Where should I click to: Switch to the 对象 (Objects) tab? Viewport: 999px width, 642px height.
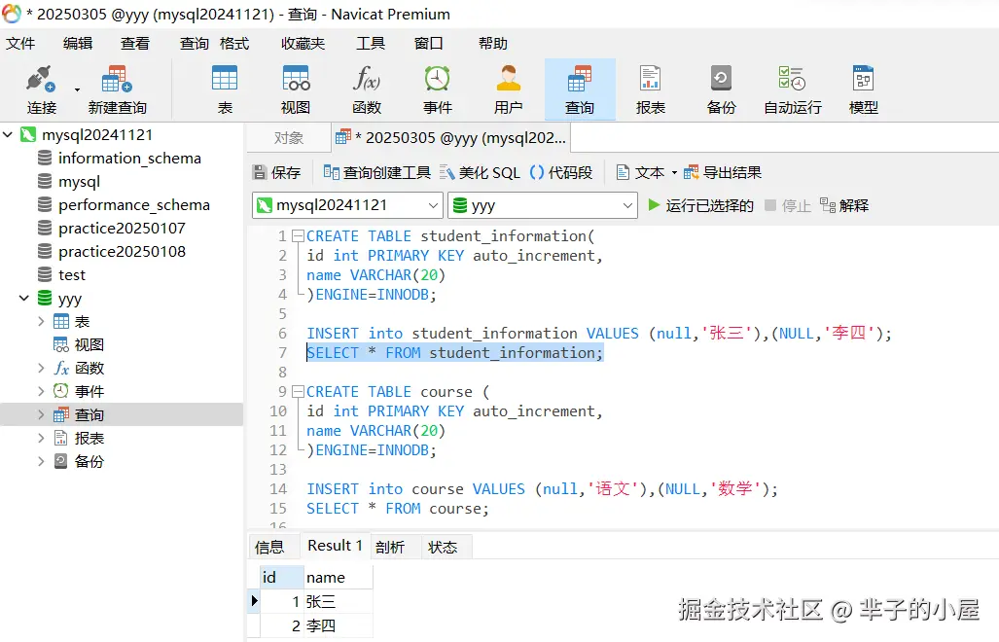pyautogui.click(x=289, y=137)
